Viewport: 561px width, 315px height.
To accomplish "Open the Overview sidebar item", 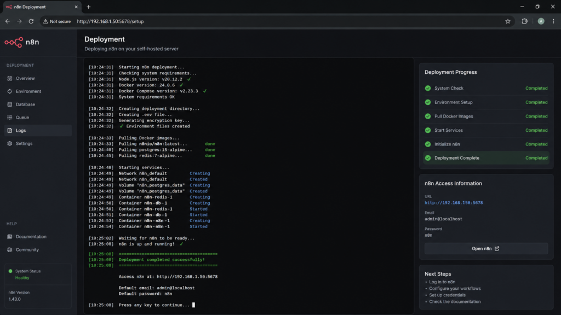I will click(38, 78).
